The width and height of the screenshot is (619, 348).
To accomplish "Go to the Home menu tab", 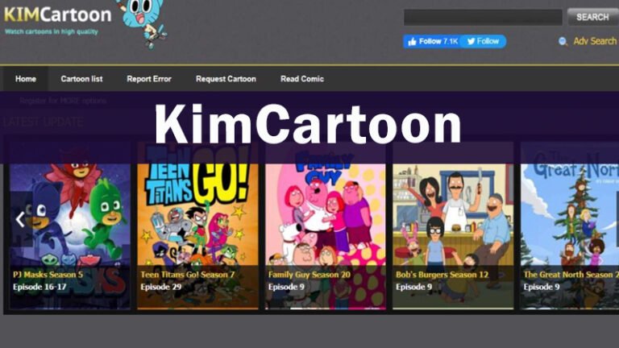I will (x=26, y=79).
